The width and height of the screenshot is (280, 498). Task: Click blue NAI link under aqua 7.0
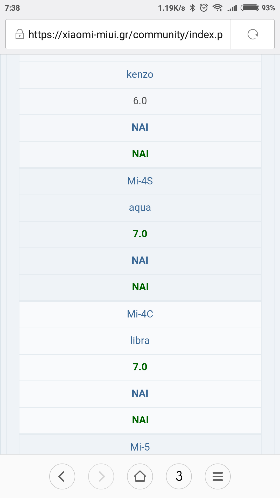click(x=140, y=260)
